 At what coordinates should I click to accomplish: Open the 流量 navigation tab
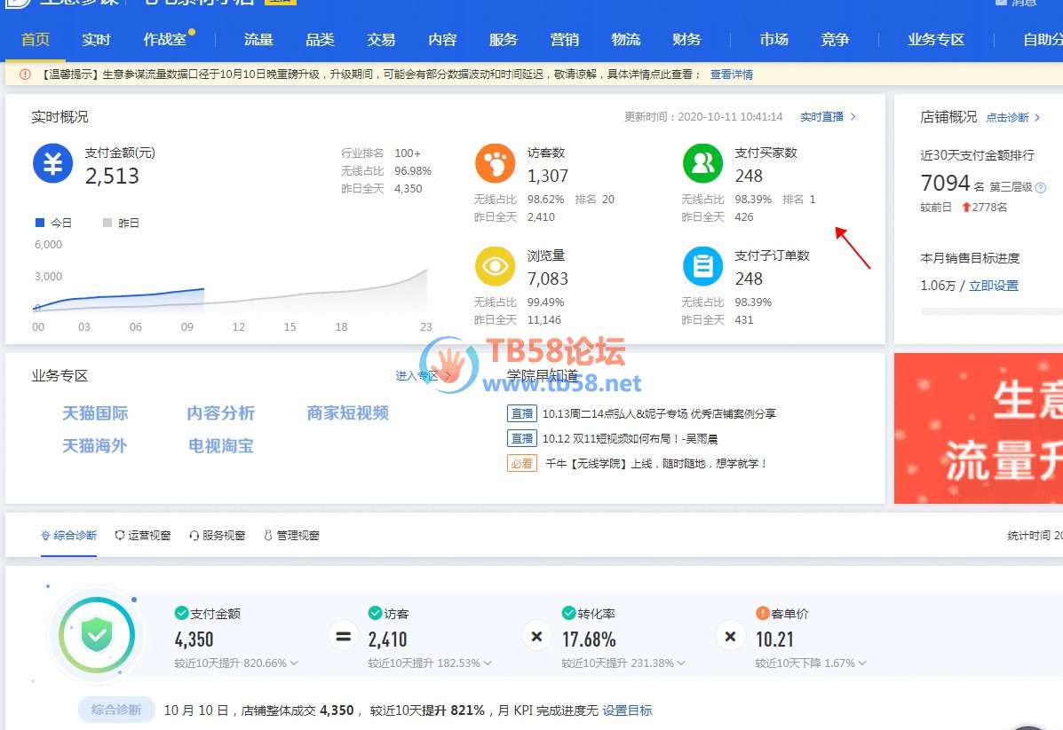[258, 39]
